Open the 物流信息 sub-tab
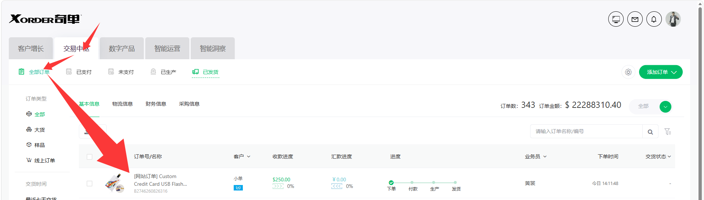Image resolution: width=704 pixels, height=200 pixels. [x=123, y=104]
